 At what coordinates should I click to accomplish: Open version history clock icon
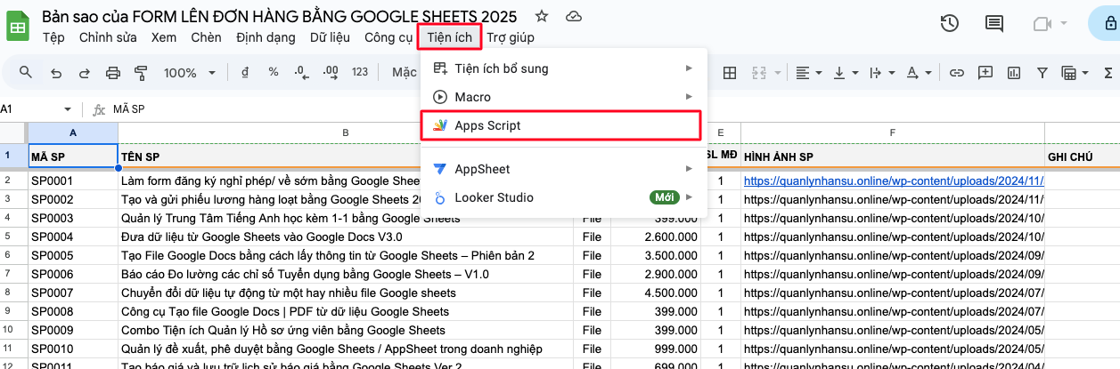[x=950, y=24]
